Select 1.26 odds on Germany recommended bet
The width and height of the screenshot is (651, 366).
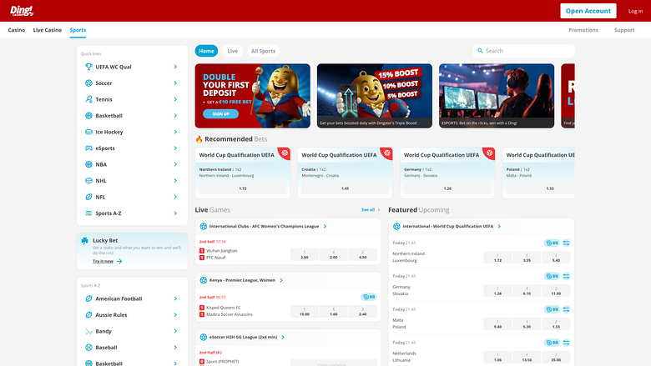click(447, 188)
